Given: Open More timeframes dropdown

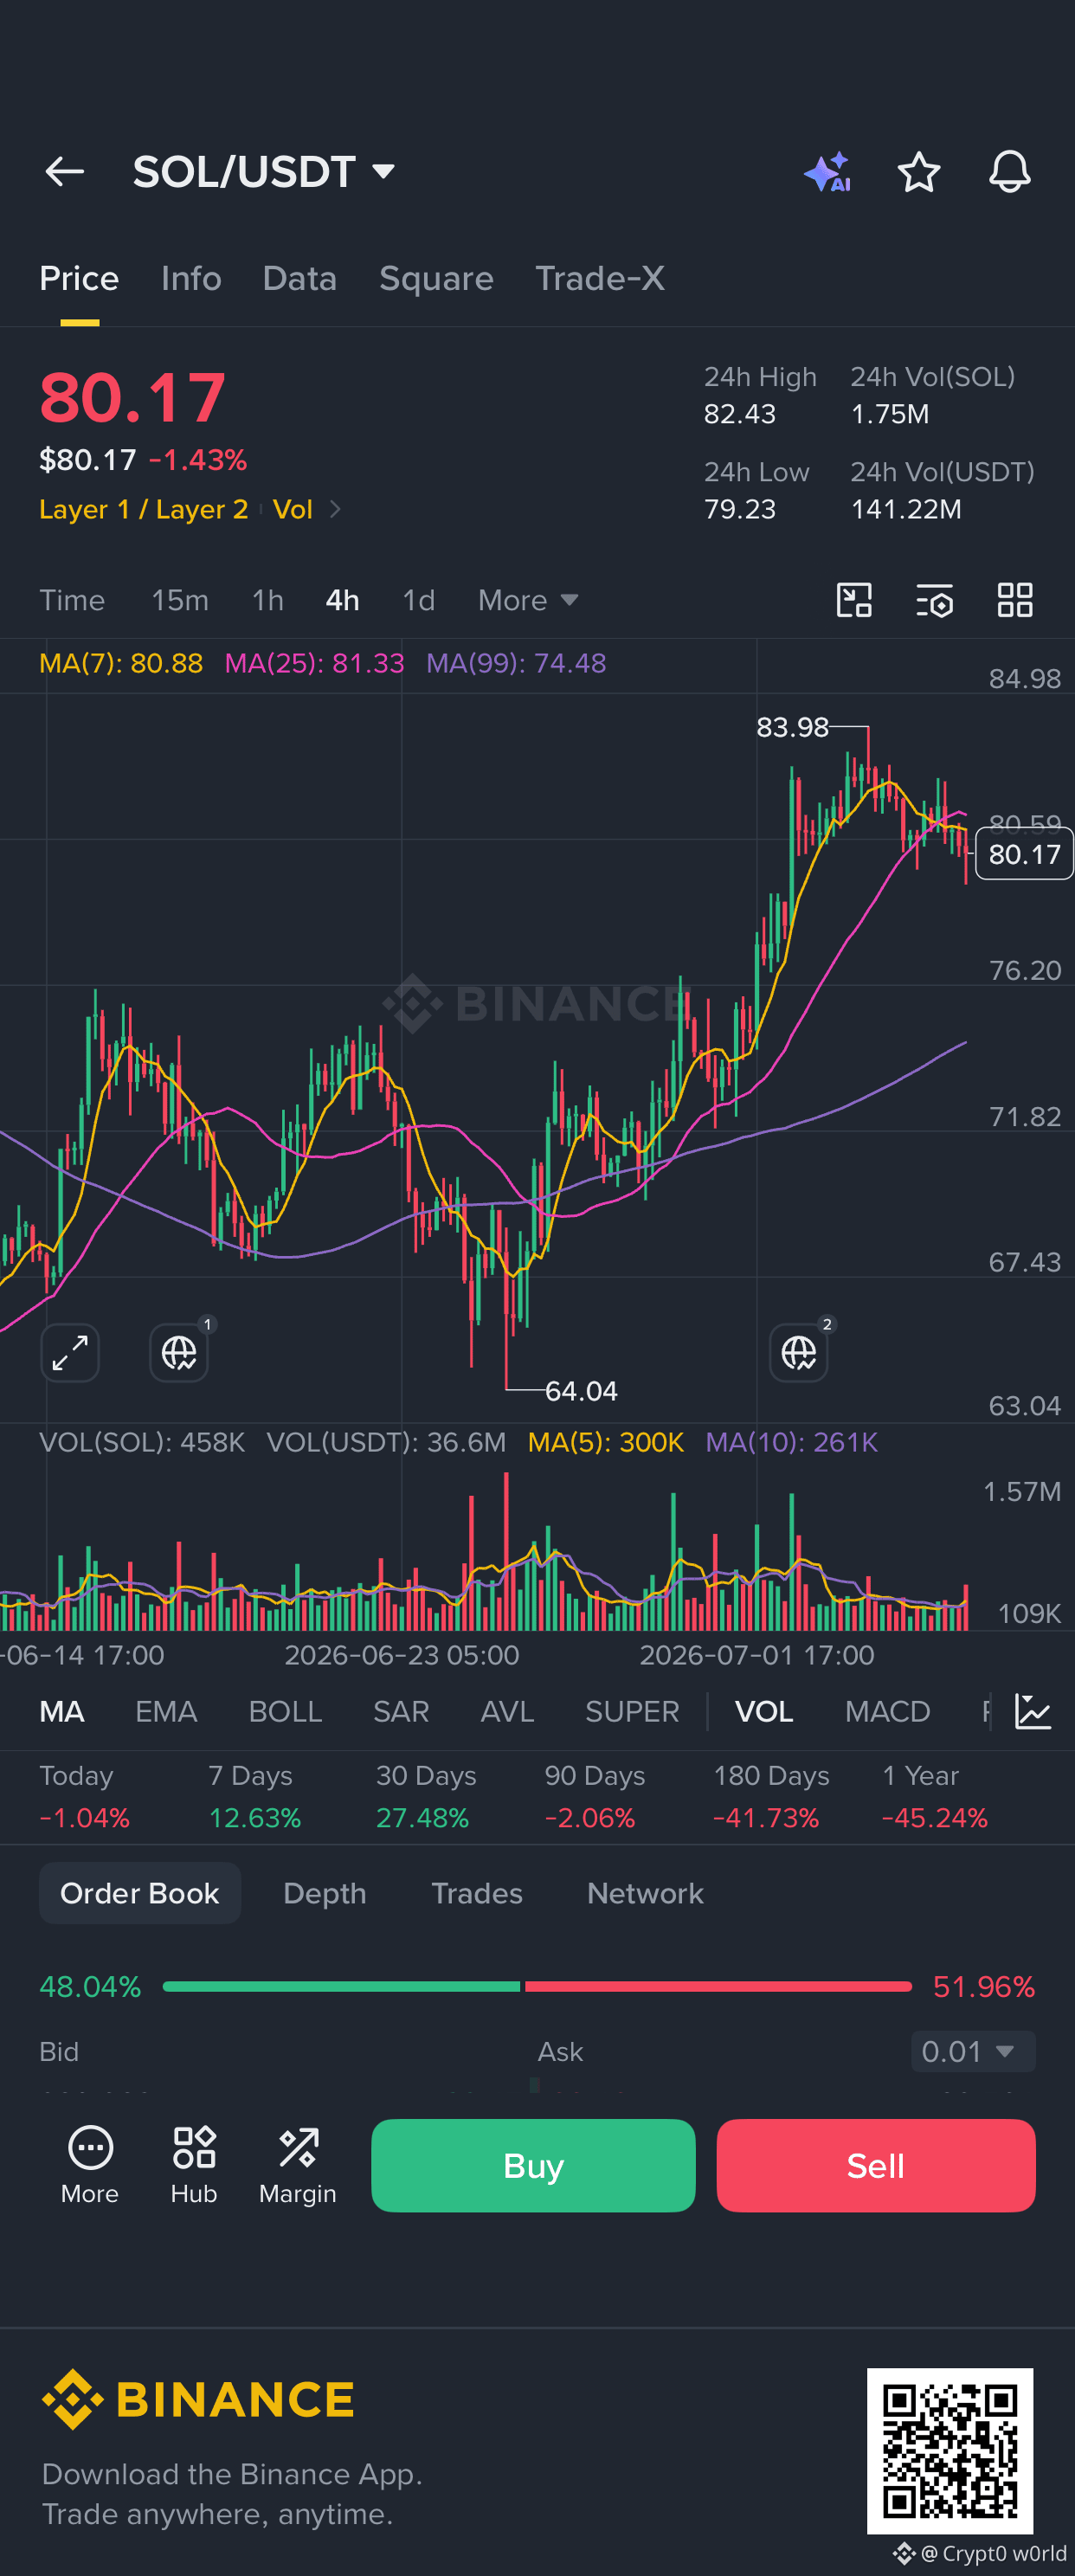Looking at the screenshot, I should click(x=528, y=600).
